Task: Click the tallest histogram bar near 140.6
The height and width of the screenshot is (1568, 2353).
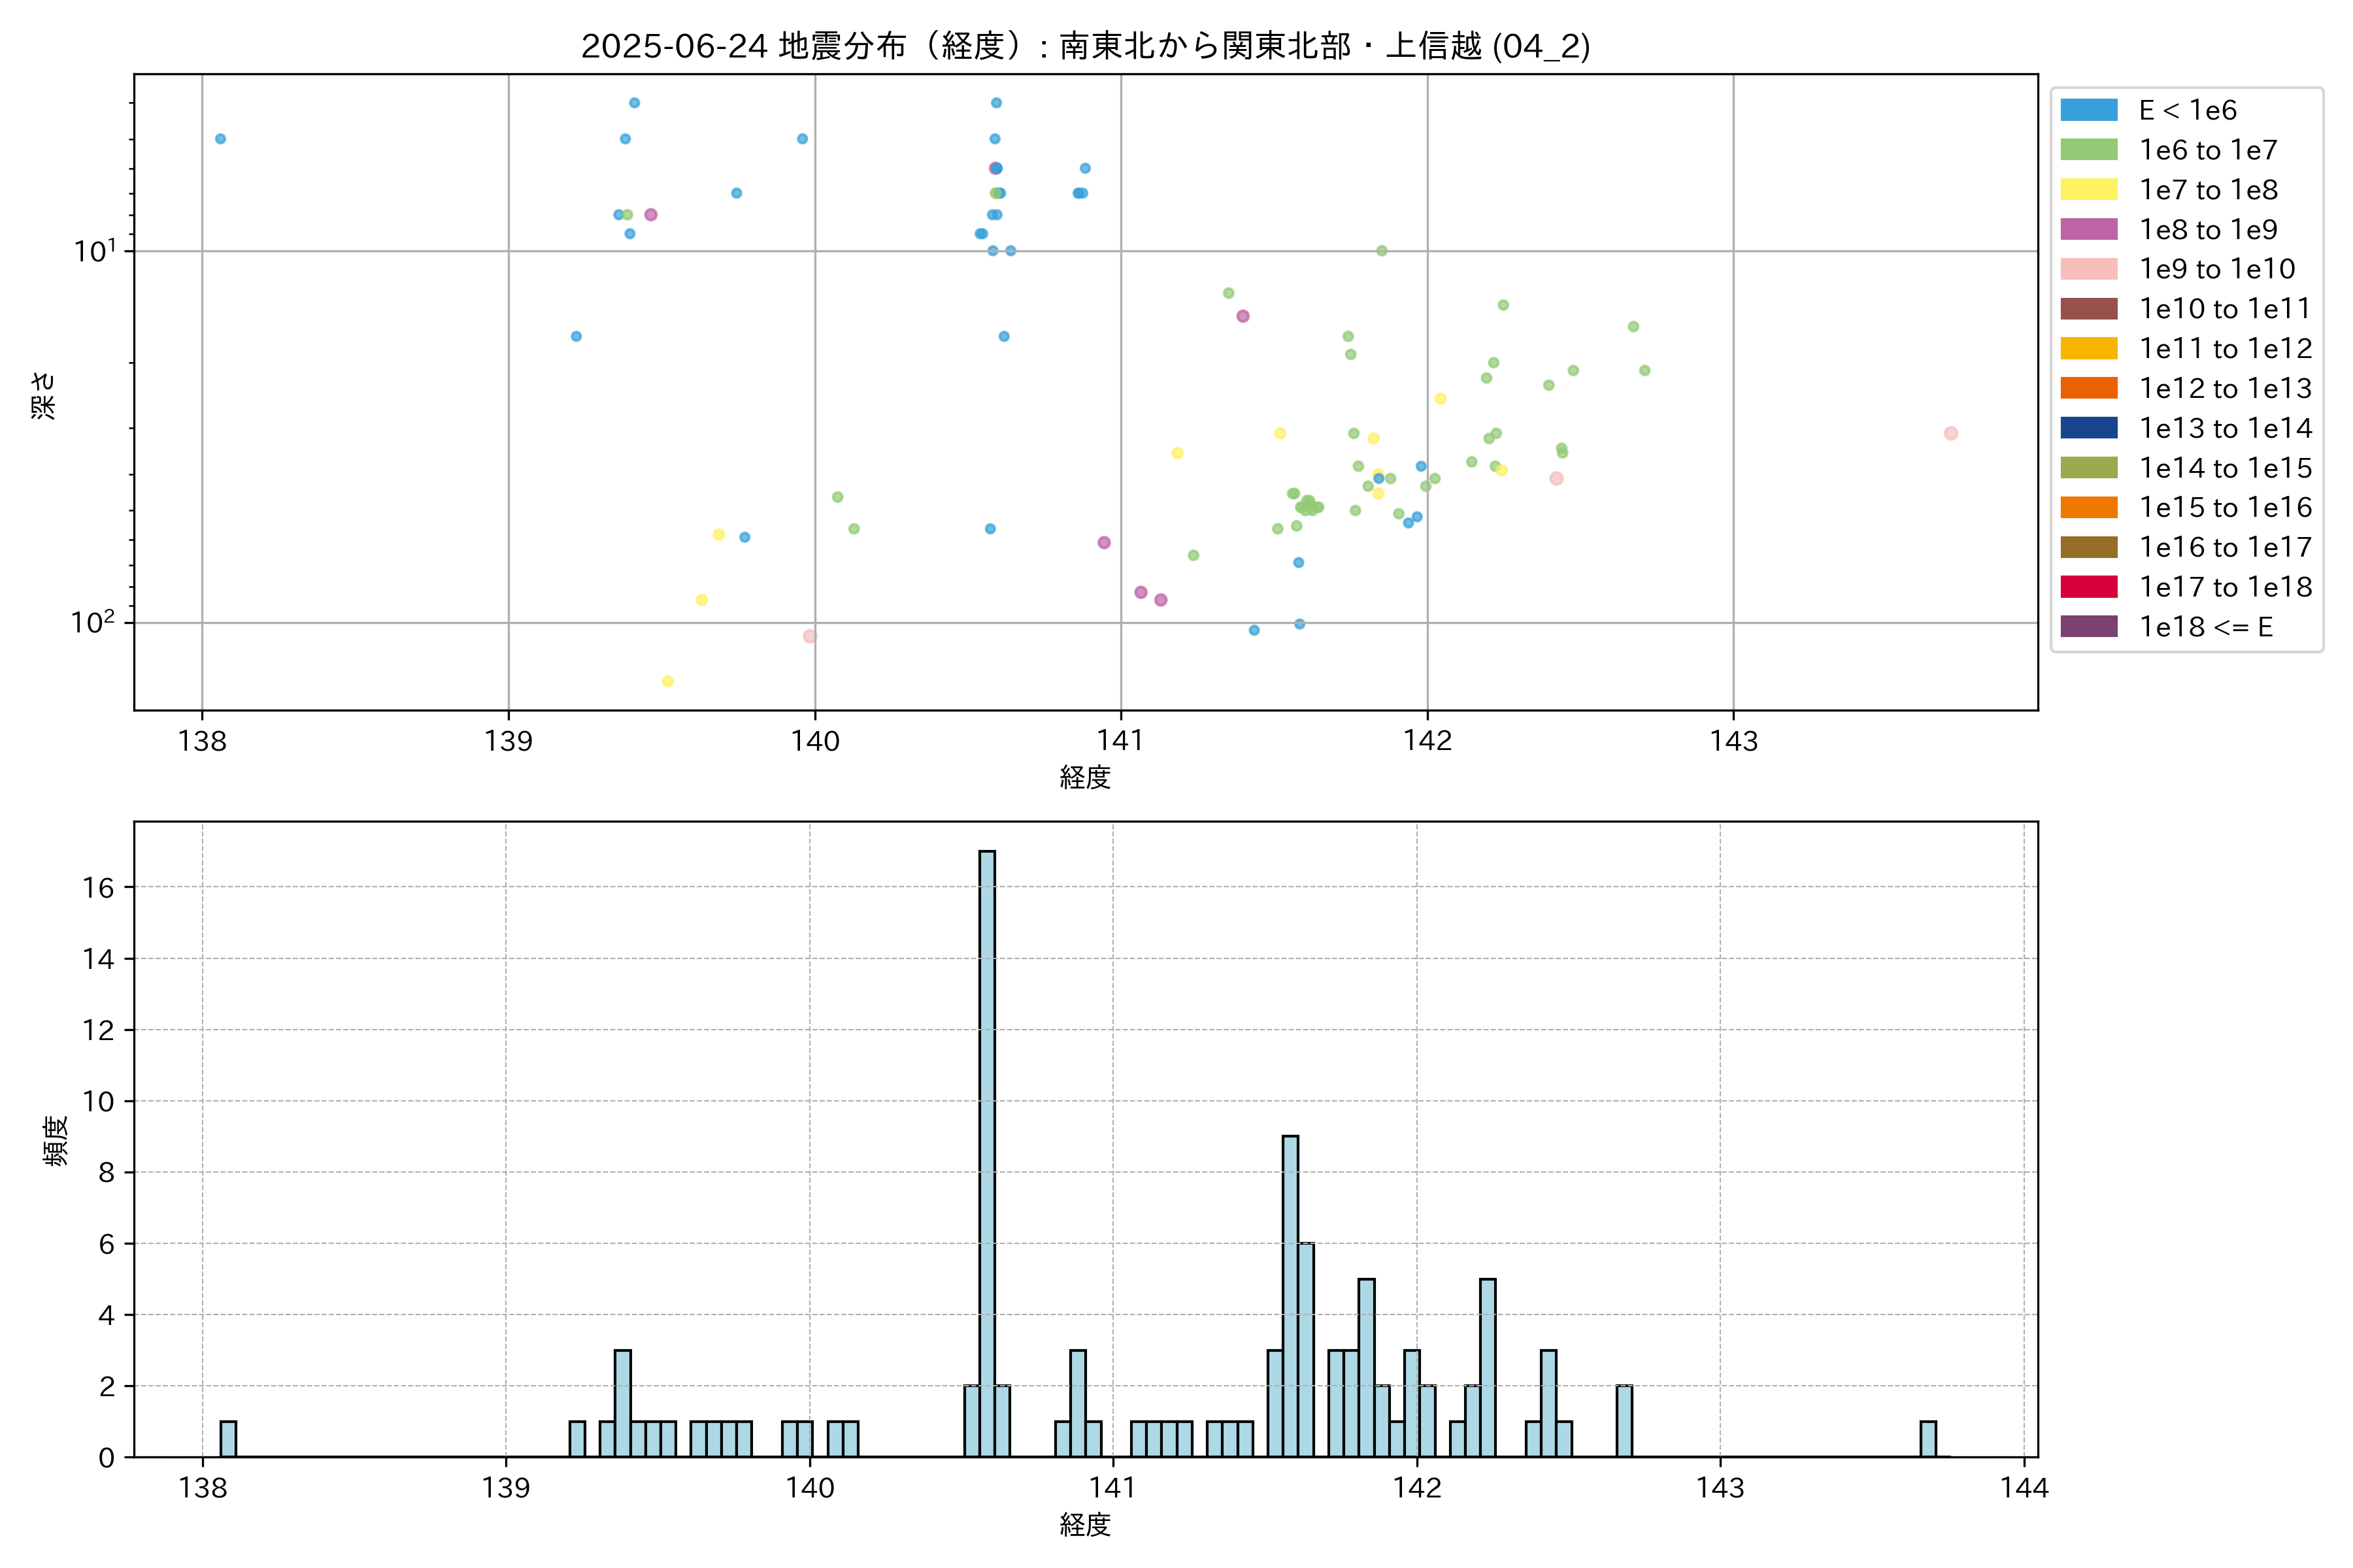Action: [986, 1150]
